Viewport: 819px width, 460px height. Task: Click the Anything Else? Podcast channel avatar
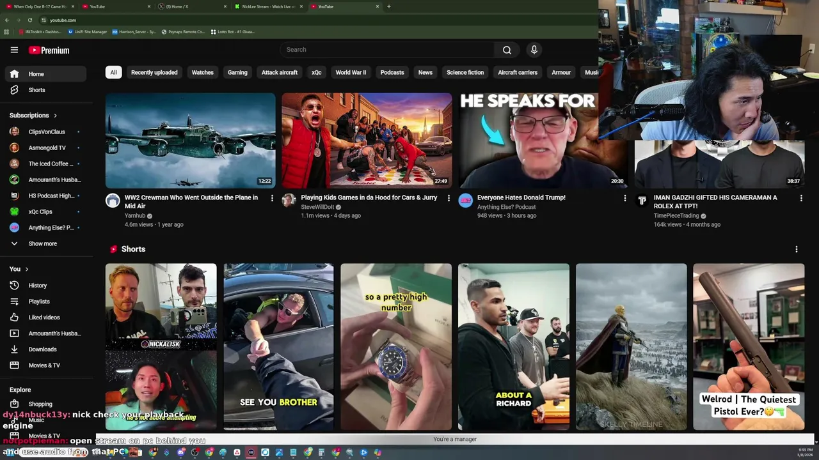[465, 201]
